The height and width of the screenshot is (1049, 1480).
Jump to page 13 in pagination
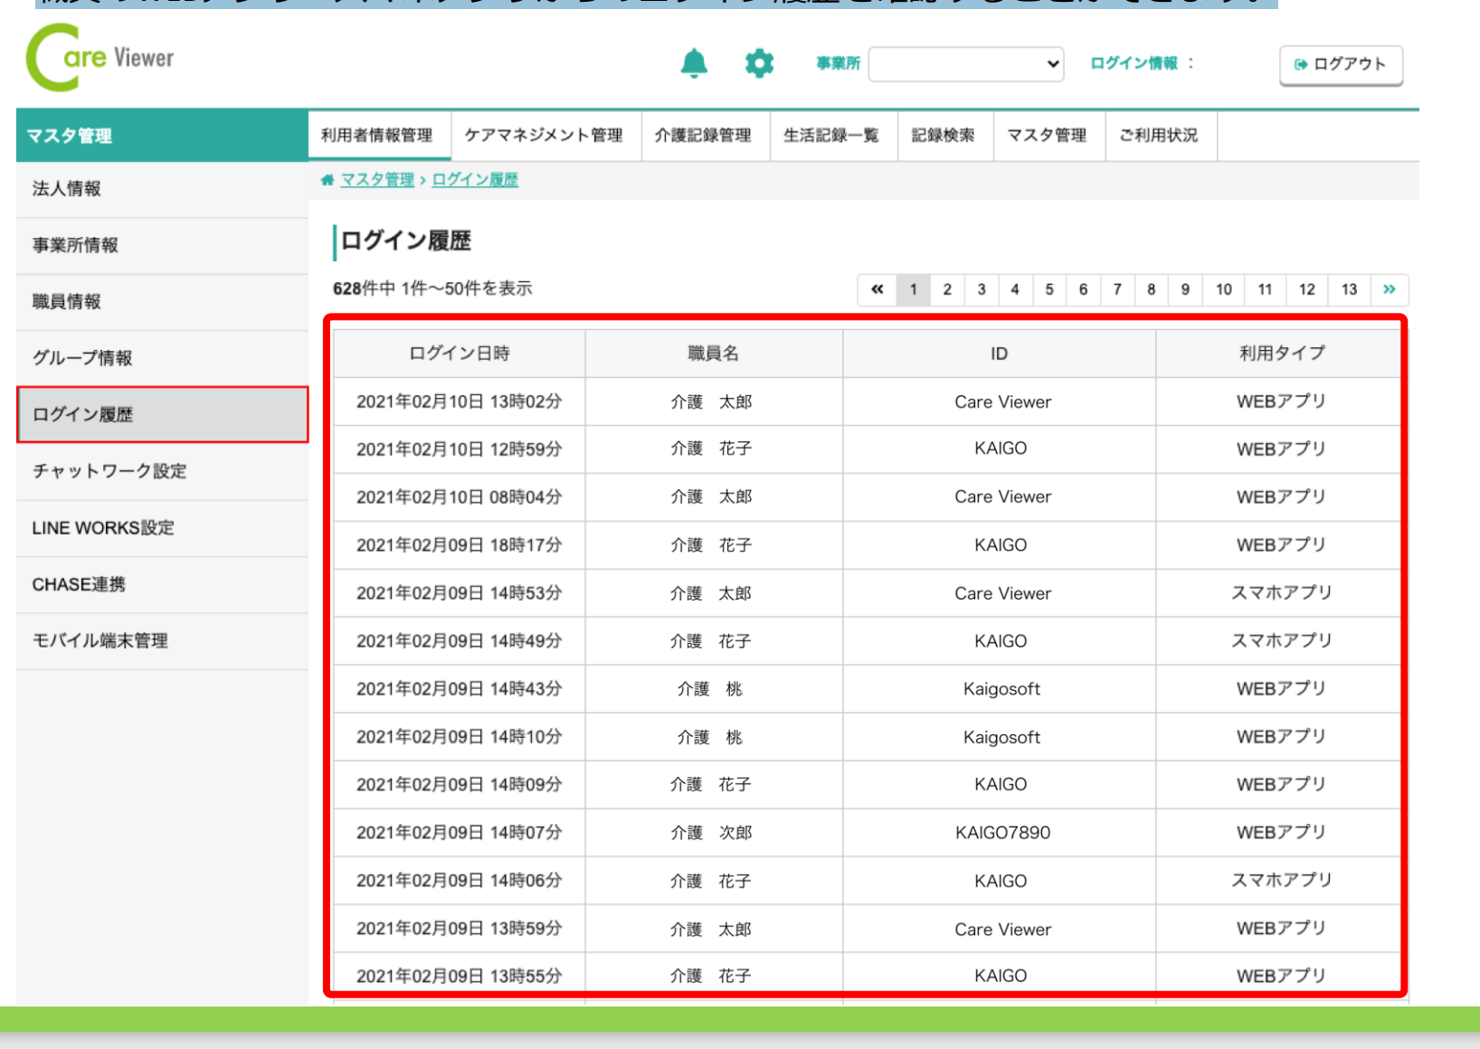pyautogui.click(x=1349, y=289)
